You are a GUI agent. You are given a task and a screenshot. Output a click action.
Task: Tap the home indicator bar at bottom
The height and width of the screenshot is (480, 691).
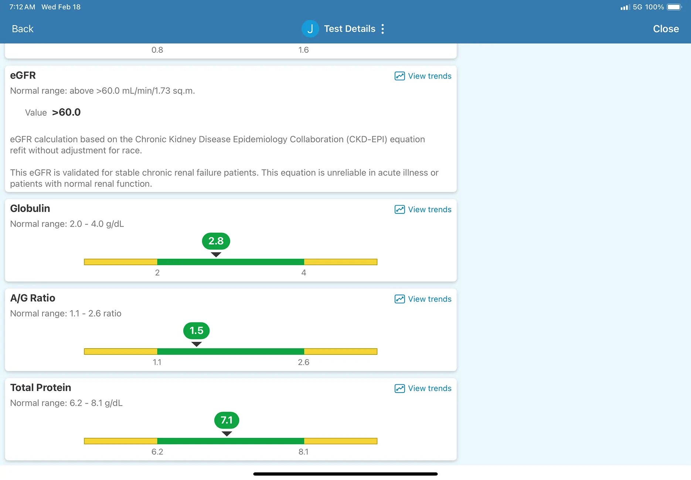[345, 474]
